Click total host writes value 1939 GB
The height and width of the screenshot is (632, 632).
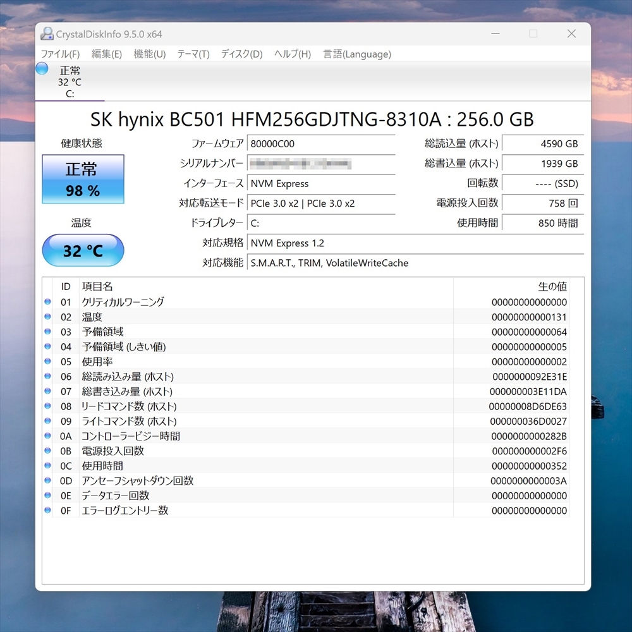click(543, 164)
